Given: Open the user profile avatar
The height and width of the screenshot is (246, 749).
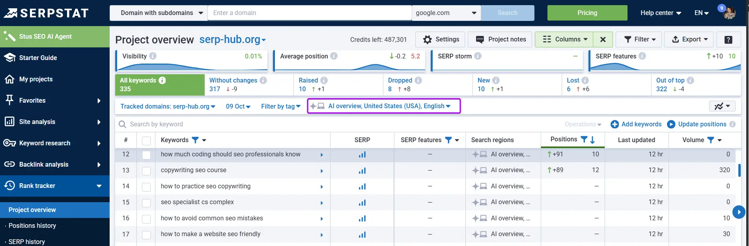Looking at the screenshot, I should (x=729, y=13).
